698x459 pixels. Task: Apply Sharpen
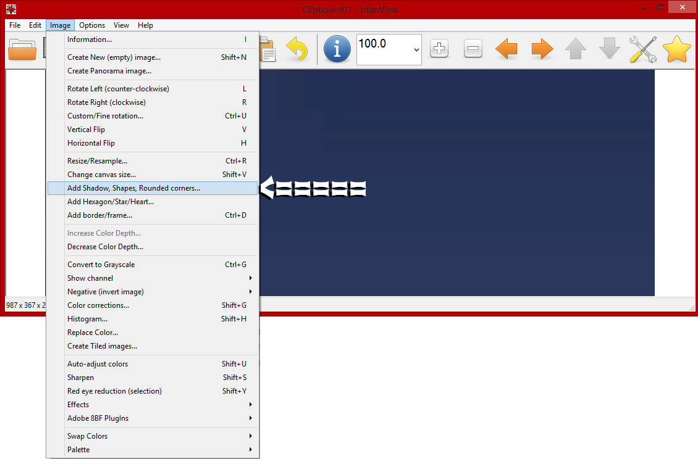point(153,377)
